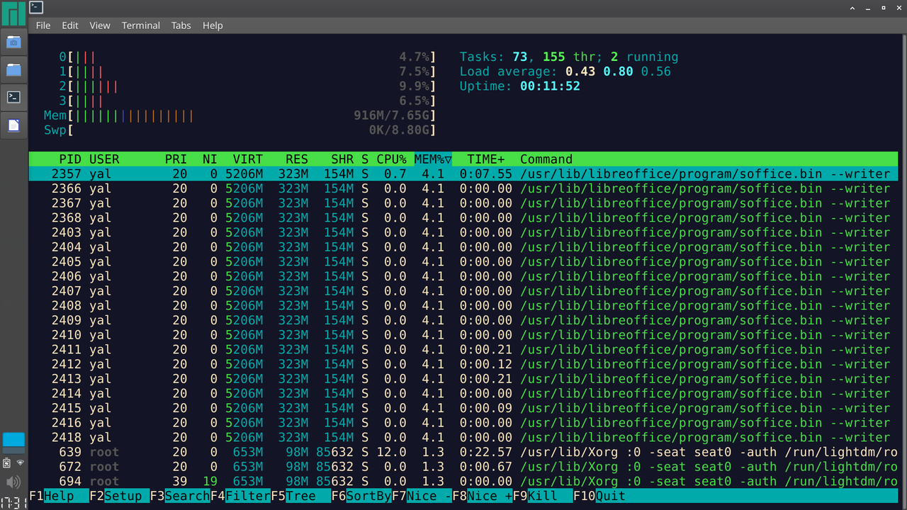Sort by the CPU% column header
This screenshot has width=907, height=510.
pyautogui.click(x=391, y=159)
